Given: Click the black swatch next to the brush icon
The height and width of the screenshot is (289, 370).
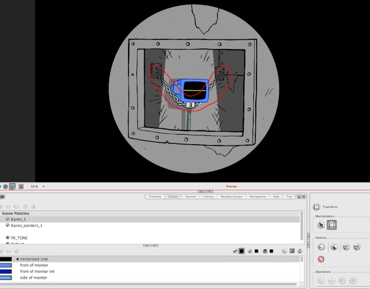Looking at the screenshot, I should pos(241,251).
